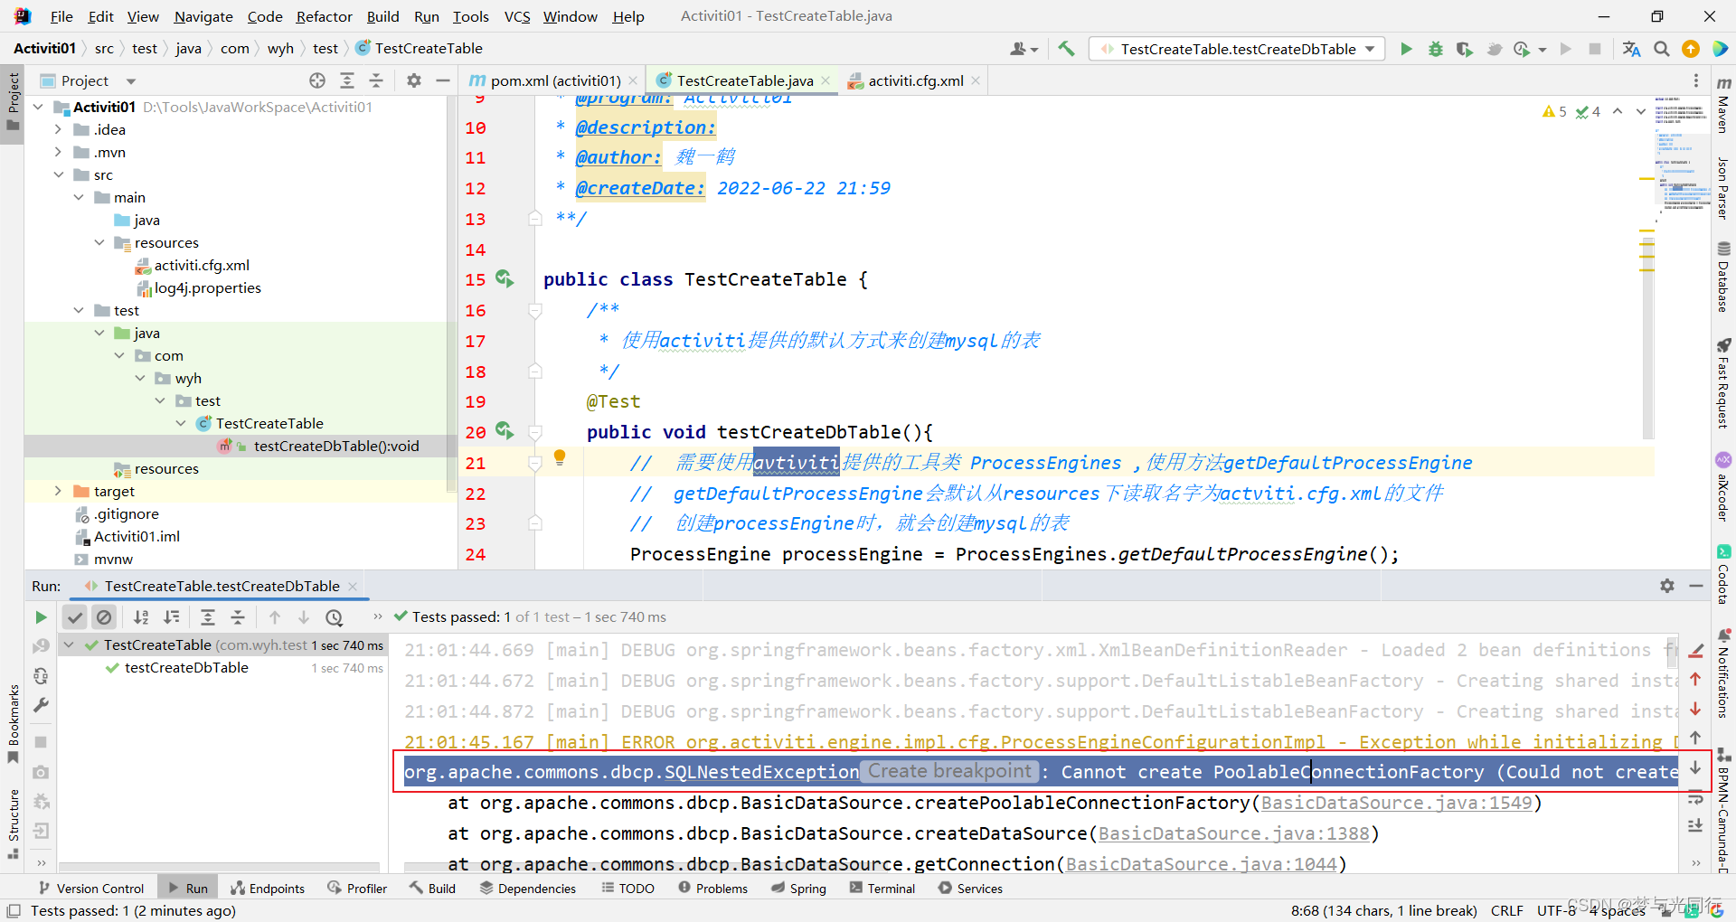The height and width of the screenshot is (922, 1736).
Task: Expand the .mvn folder
Action: coord(58,152)
